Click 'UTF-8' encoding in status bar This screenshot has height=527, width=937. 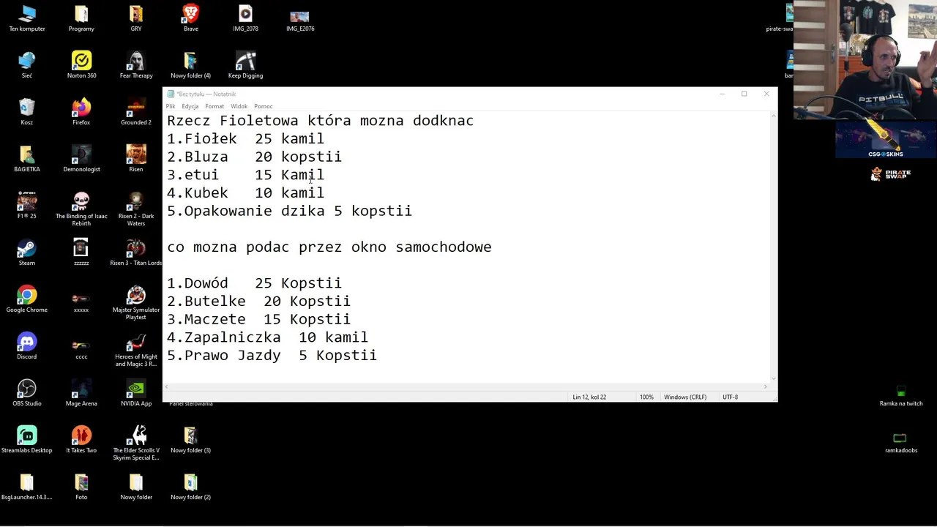730,397
